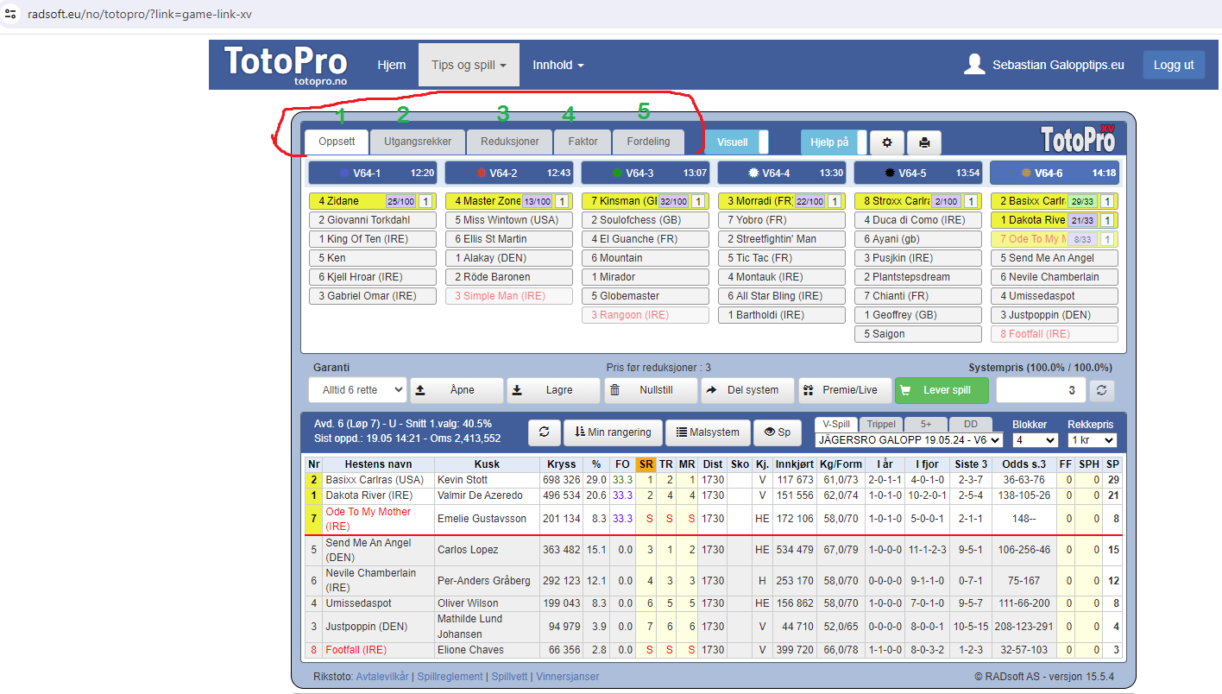Viewport: 1222px width, 694px height.
Task: Open the Malsystem button
Action: click(x=708, y=432)
